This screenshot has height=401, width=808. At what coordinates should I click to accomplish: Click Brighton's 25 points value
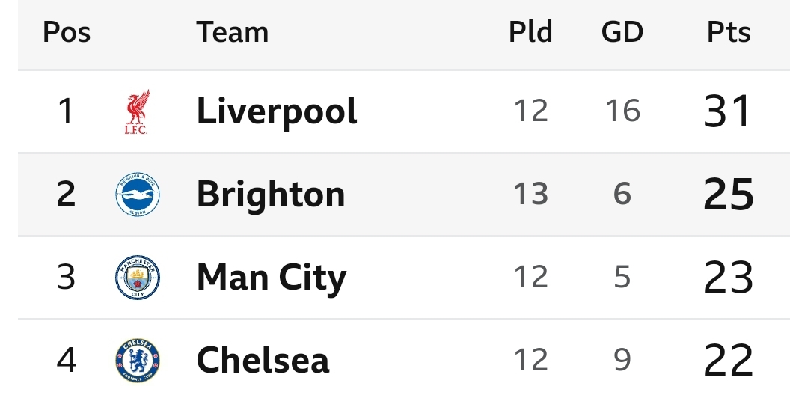click(x=729, y=195)
